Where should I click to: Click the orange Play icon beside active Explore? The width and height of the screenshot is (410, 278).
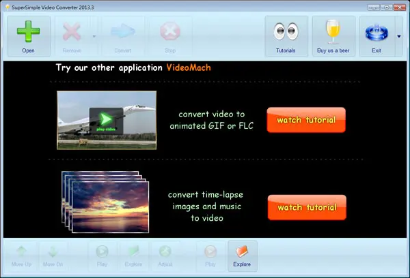click(210, 256)
